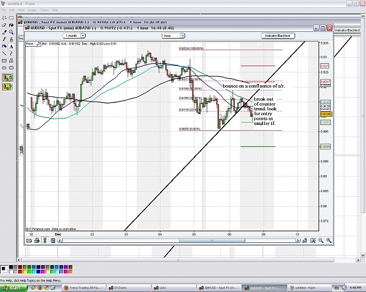366x292 pixels.
Task: Pick the black color swatch
Action: (11, 267)
